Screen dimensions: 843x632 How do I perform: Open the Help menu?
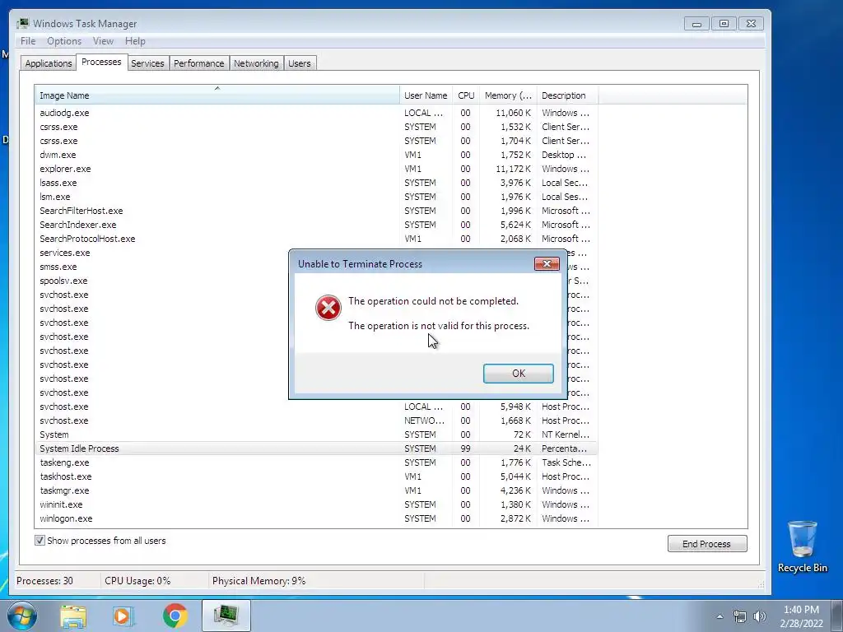[x=135, y=41]
